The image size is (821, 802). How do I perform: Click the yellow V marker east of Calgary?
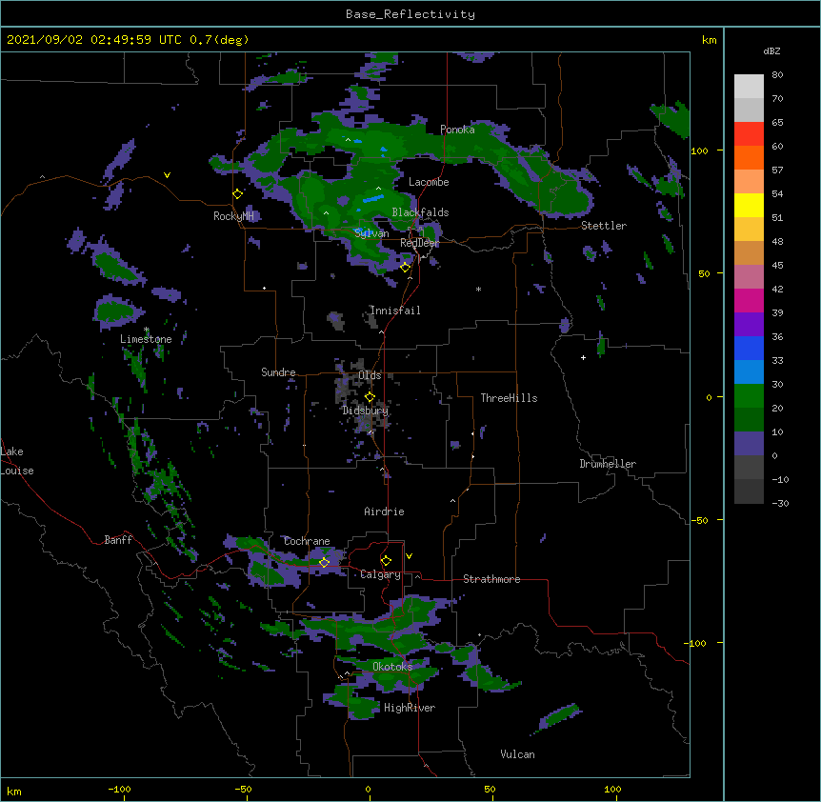pyautogui.click(x=409, y=556)
